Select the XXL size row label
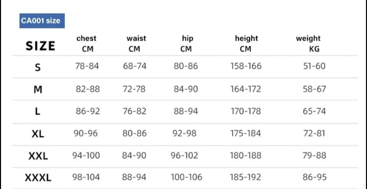 coord(38,156)
